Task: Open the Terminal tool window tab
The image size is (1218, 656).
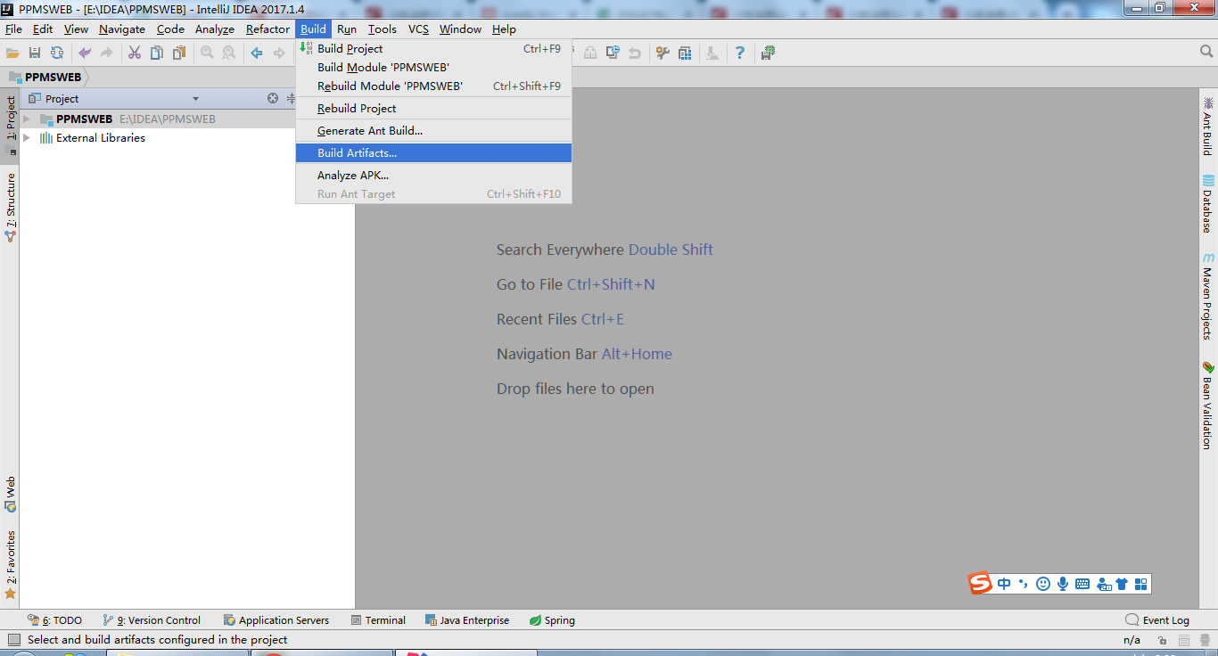Action: pos(379,620)
